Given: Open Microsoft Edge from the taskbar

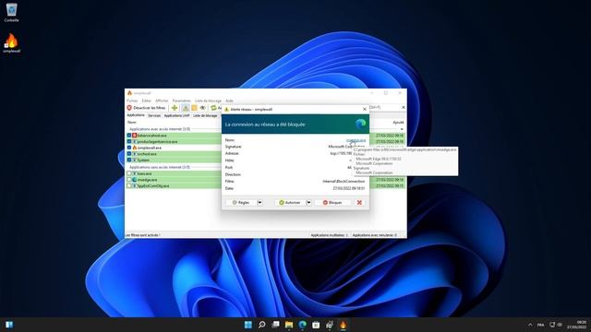Looking at the screenshot, I should (303, 325).
